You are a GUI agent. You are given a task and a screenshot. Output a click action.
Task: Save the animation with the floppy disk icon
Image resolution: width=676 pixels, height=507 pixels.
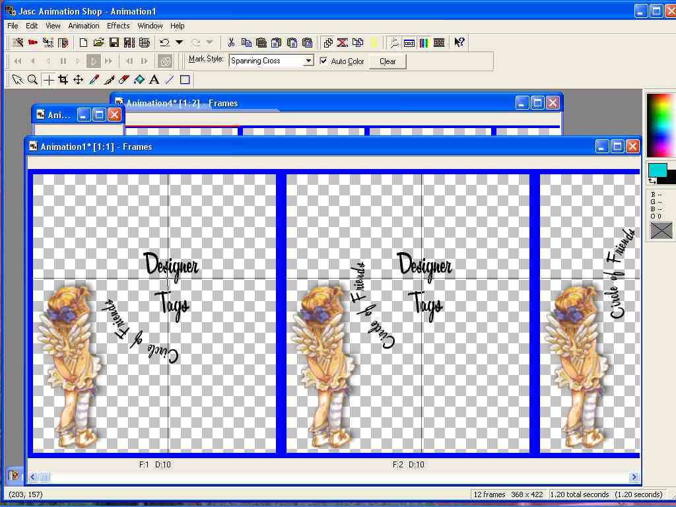[114, 42]
